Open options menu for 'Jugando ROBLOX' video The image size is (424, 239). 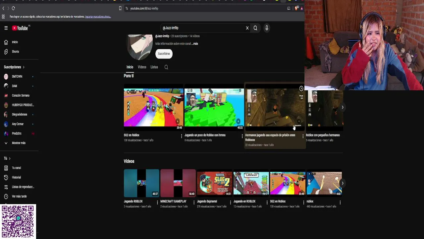157,202
